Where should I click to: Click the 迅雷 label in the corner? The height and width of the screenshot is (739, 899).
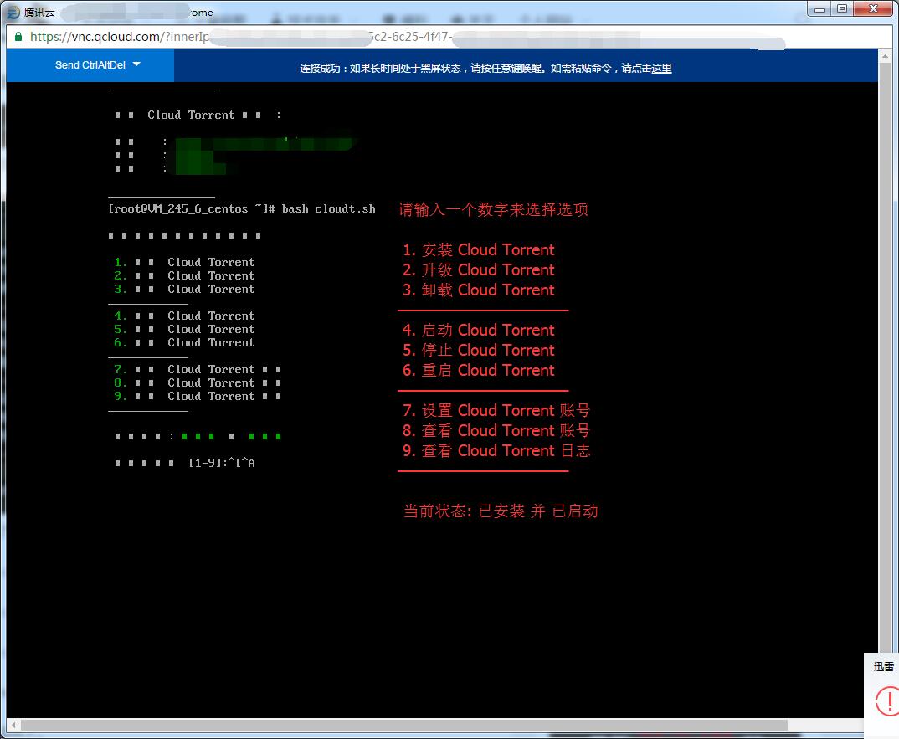coord(884,667)
